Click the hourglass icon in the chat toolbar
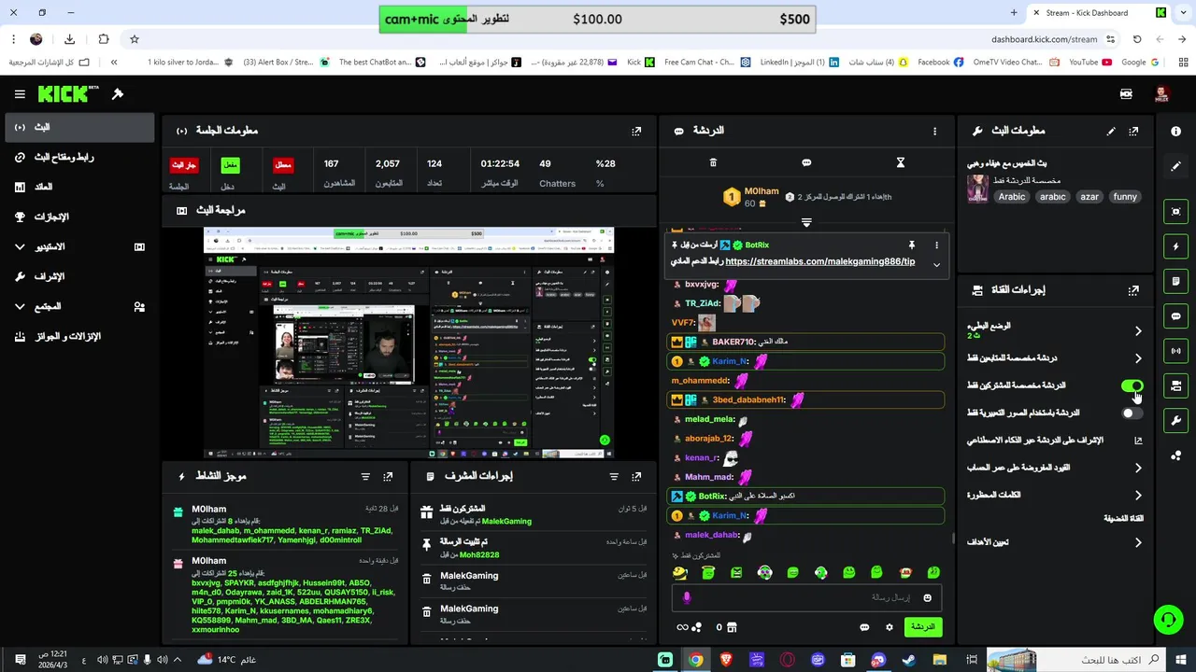 901,162
